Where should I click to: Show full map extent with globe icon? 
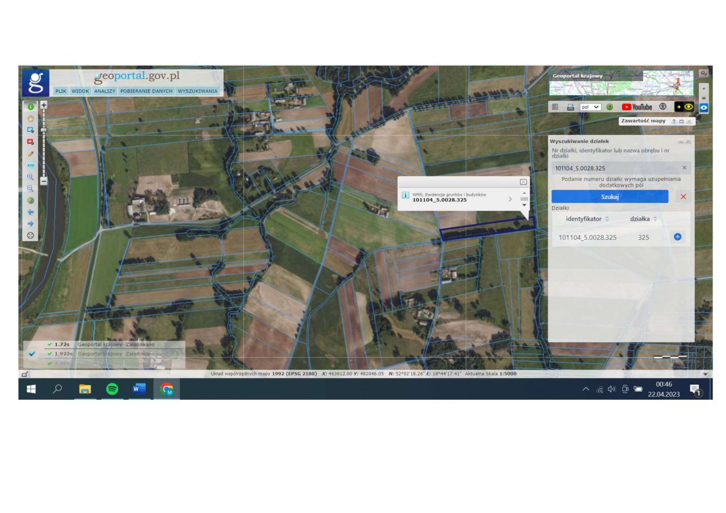31,200
